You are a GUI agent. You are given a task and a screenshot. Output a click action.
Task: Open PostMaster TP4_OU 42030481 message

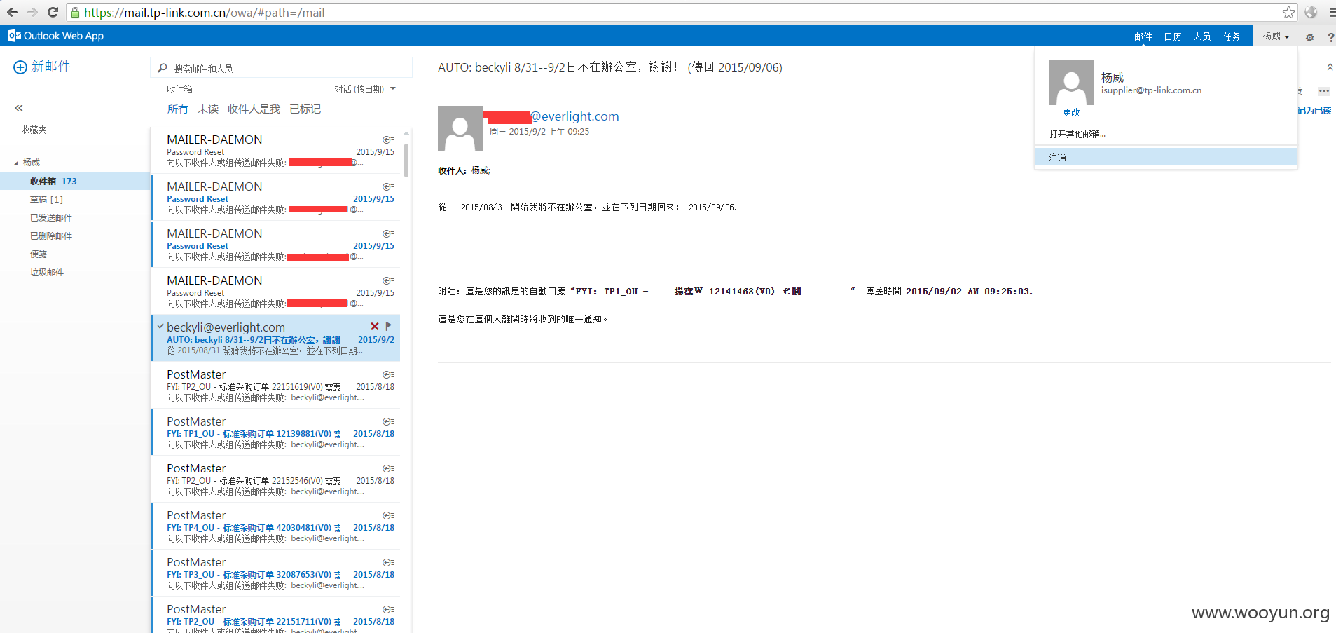(x=275, y=526)
